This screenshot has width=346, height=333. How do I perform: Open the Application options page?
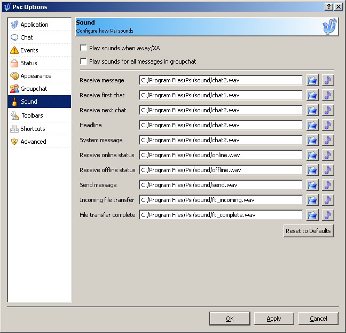[40, 25]
